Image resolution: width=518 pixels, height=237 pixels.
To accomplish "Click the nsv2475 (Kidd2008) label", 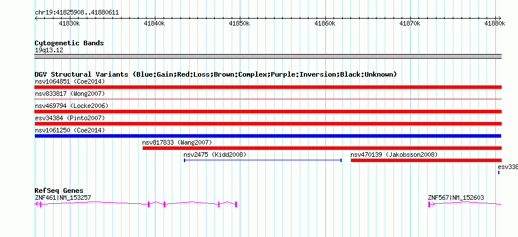I will (215, 155).
